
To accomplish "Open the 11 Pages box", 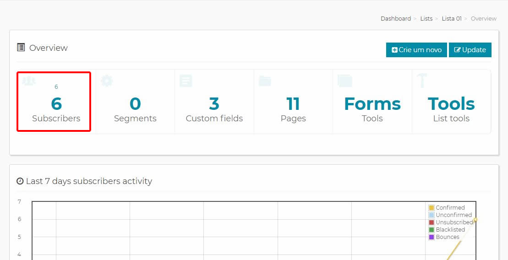I will [x=293, y=102].
